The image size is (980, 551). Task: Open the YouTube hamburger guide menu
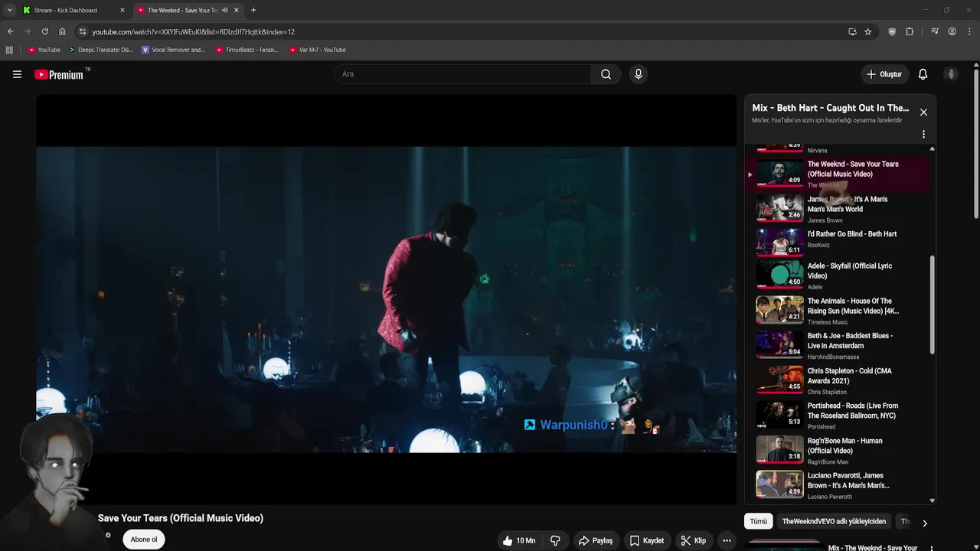17,74
